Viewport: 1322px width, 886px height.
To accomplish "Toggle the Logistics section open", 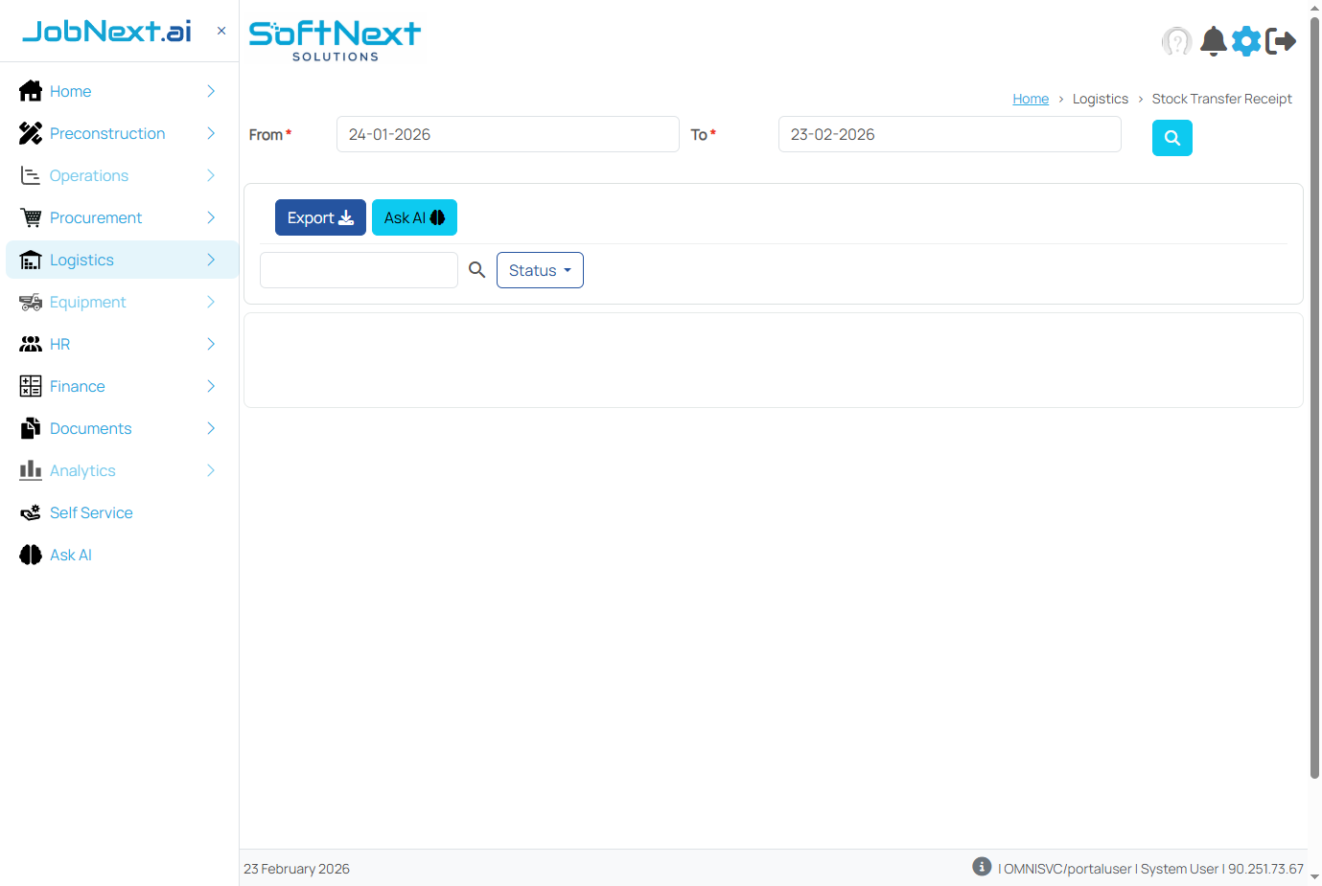I will 81,260.
